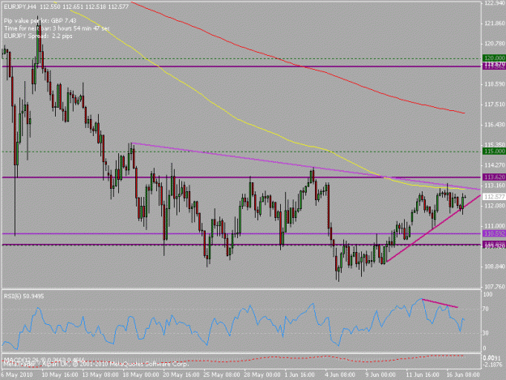The height and width of the screenshot is (380, 506).
Task: Click the '6 May 2010' date label
Action: tap(17, 375)
